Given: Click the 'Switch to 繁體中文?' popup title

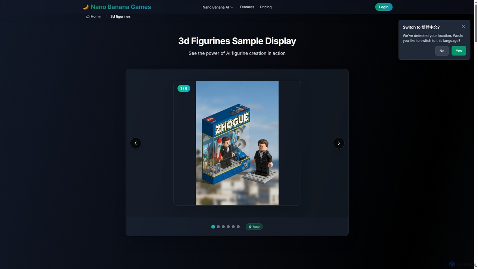Looking at the screenshot, I should coord(421,27).
